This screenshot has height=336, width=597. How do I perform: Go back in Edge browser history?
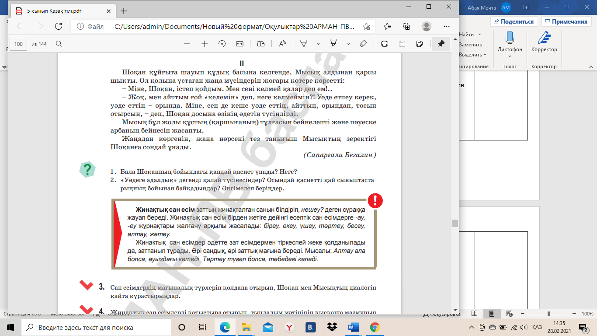tap(20, 26)
